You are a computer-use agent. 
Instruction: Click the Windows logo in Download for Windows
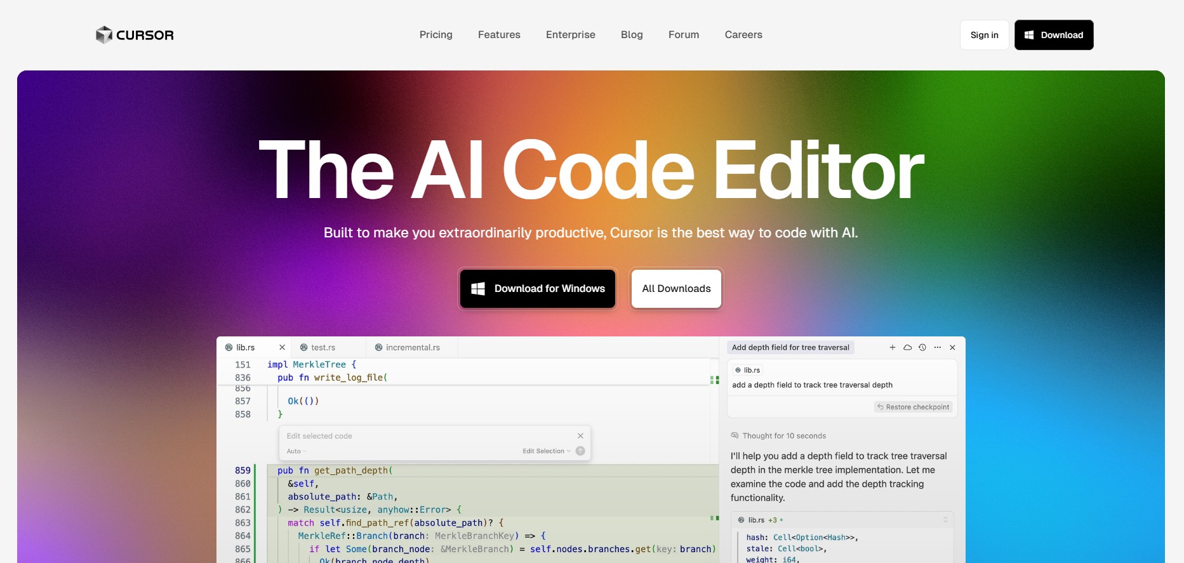tap(478, 289)
